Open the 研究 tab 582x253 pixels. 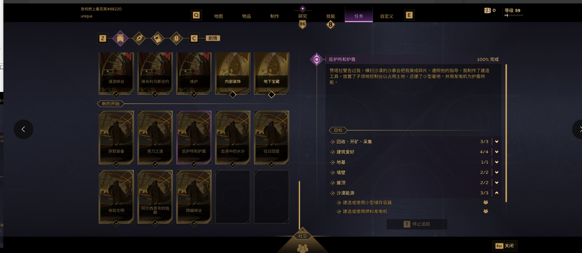coord(303,16)
